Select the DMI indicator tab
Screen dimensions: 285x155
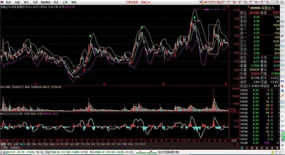point(28,144)
